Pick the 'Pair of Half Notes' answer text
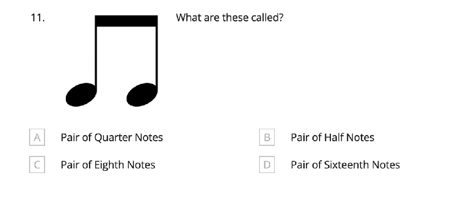This screenshot has height=207, width=454. click(x=333, y=137)
